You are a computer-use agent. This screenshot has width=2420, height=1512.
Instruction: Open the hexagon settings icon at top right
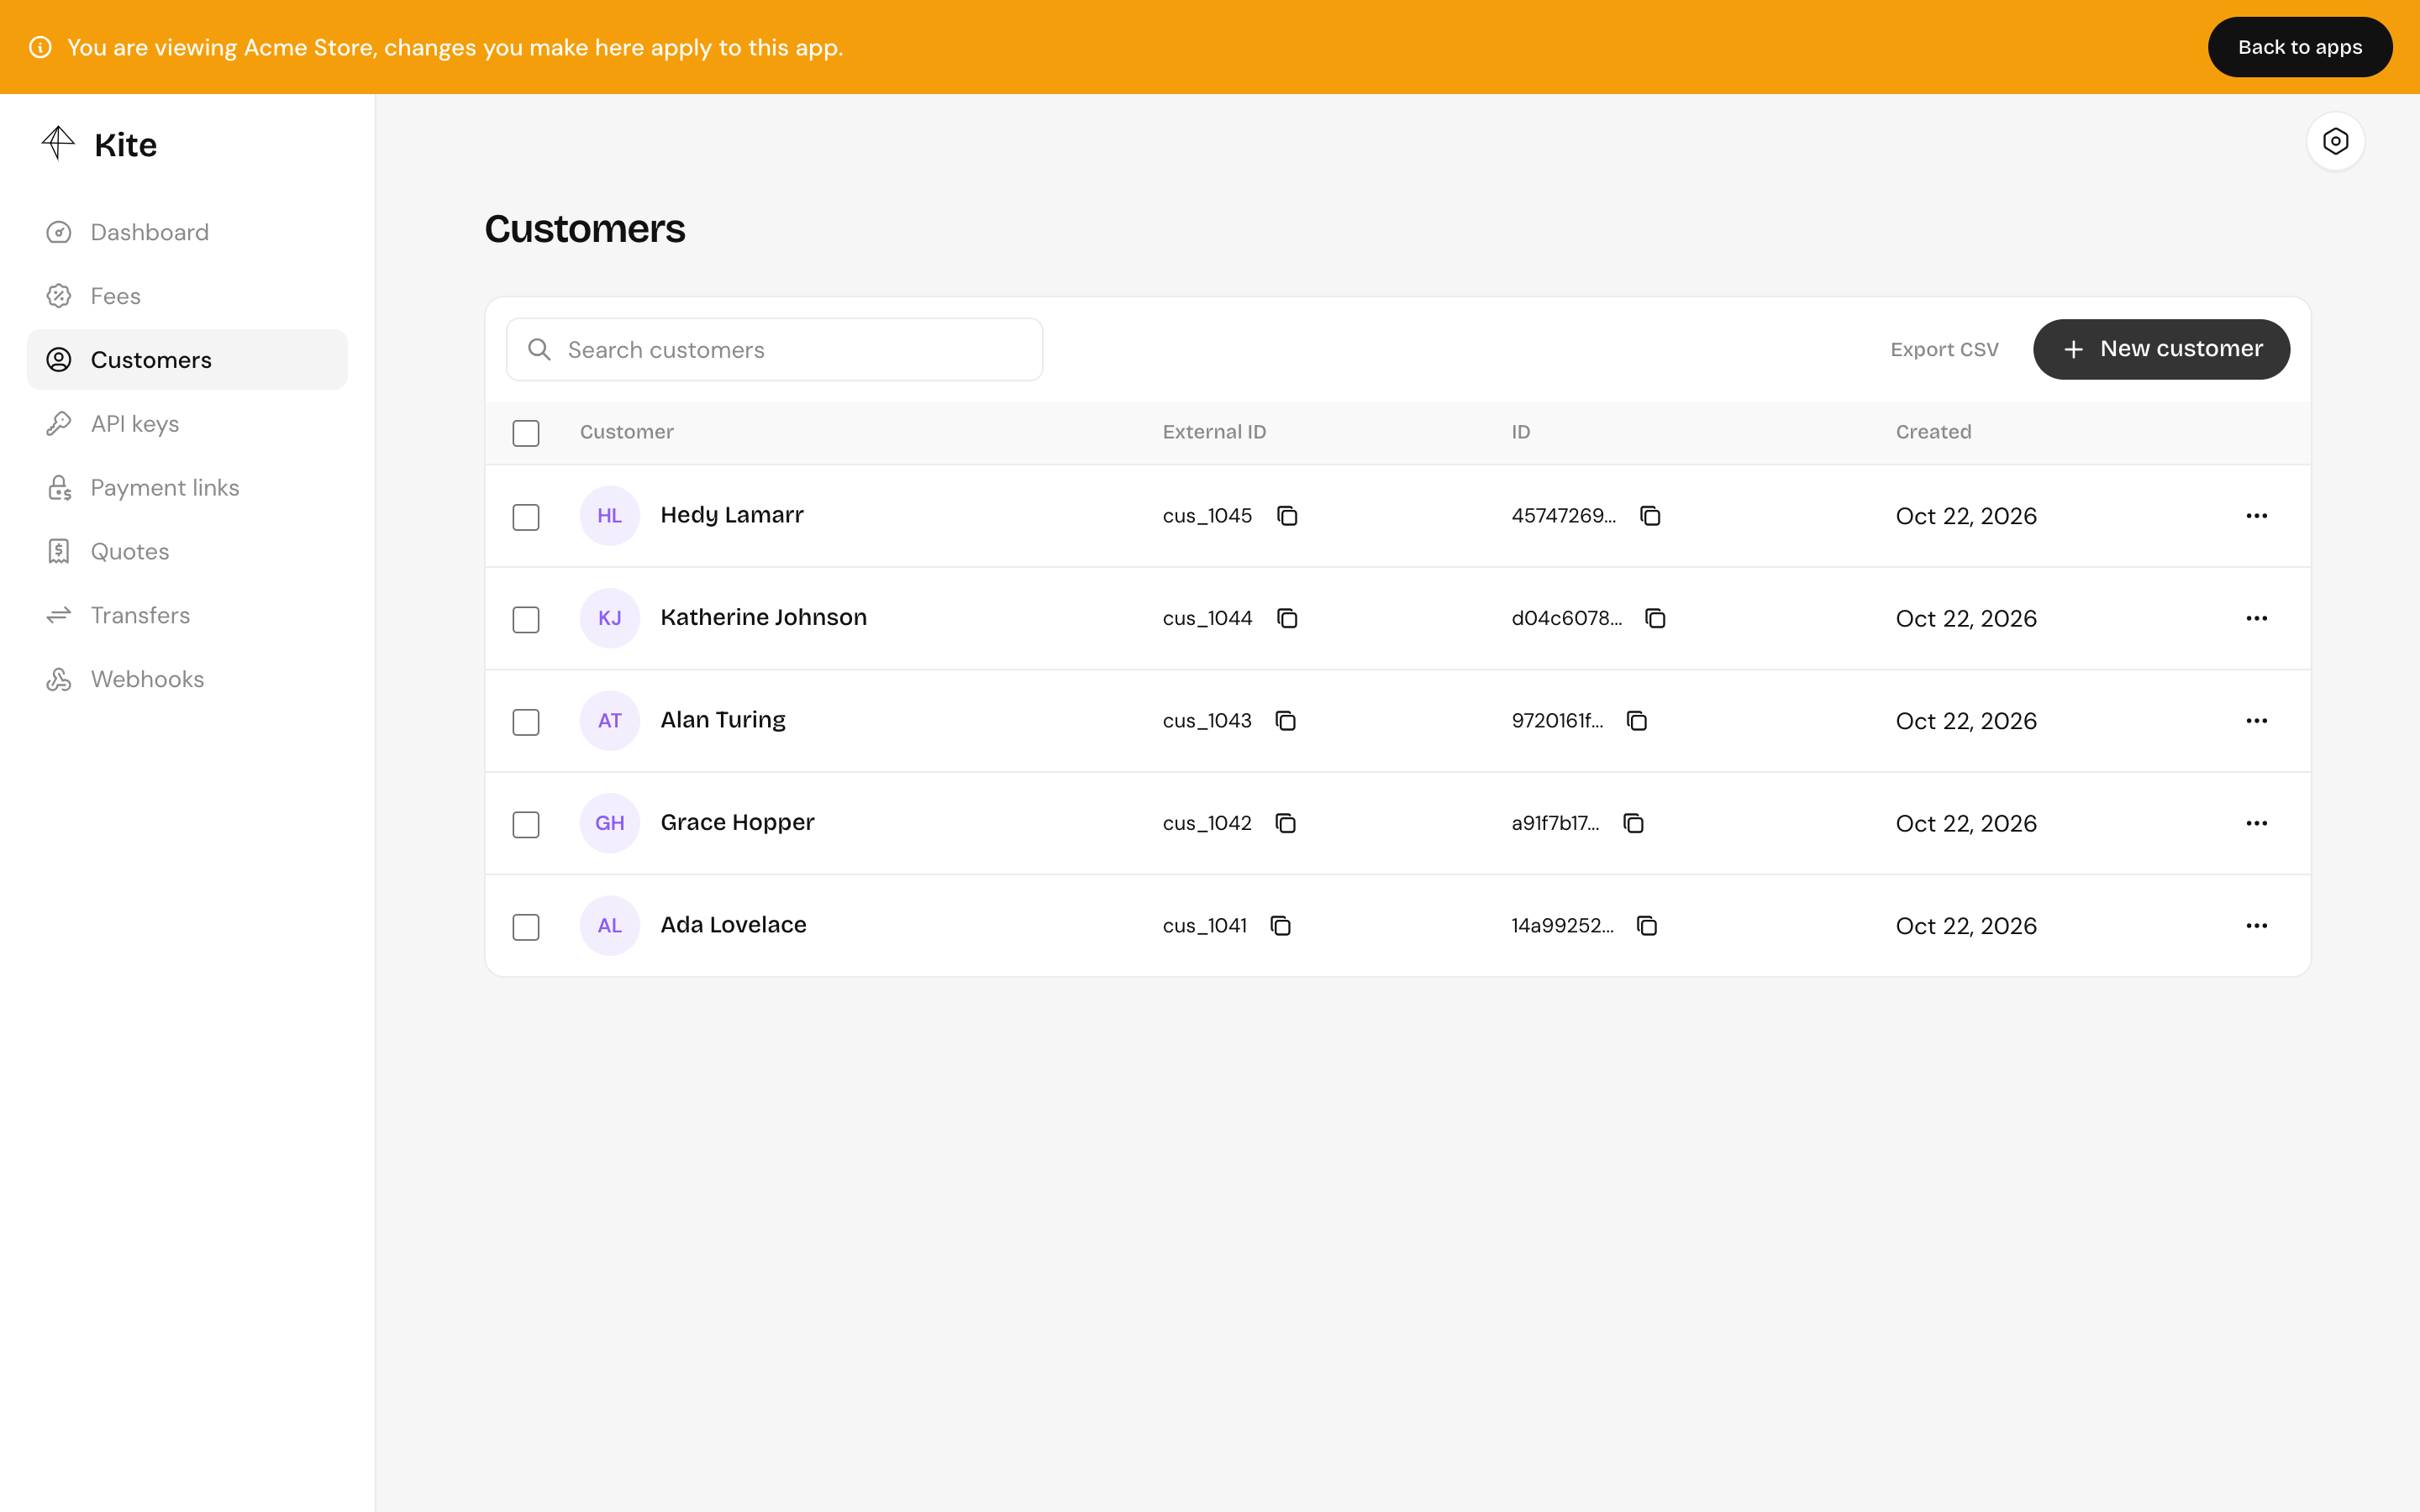(x=2335, y=141)
